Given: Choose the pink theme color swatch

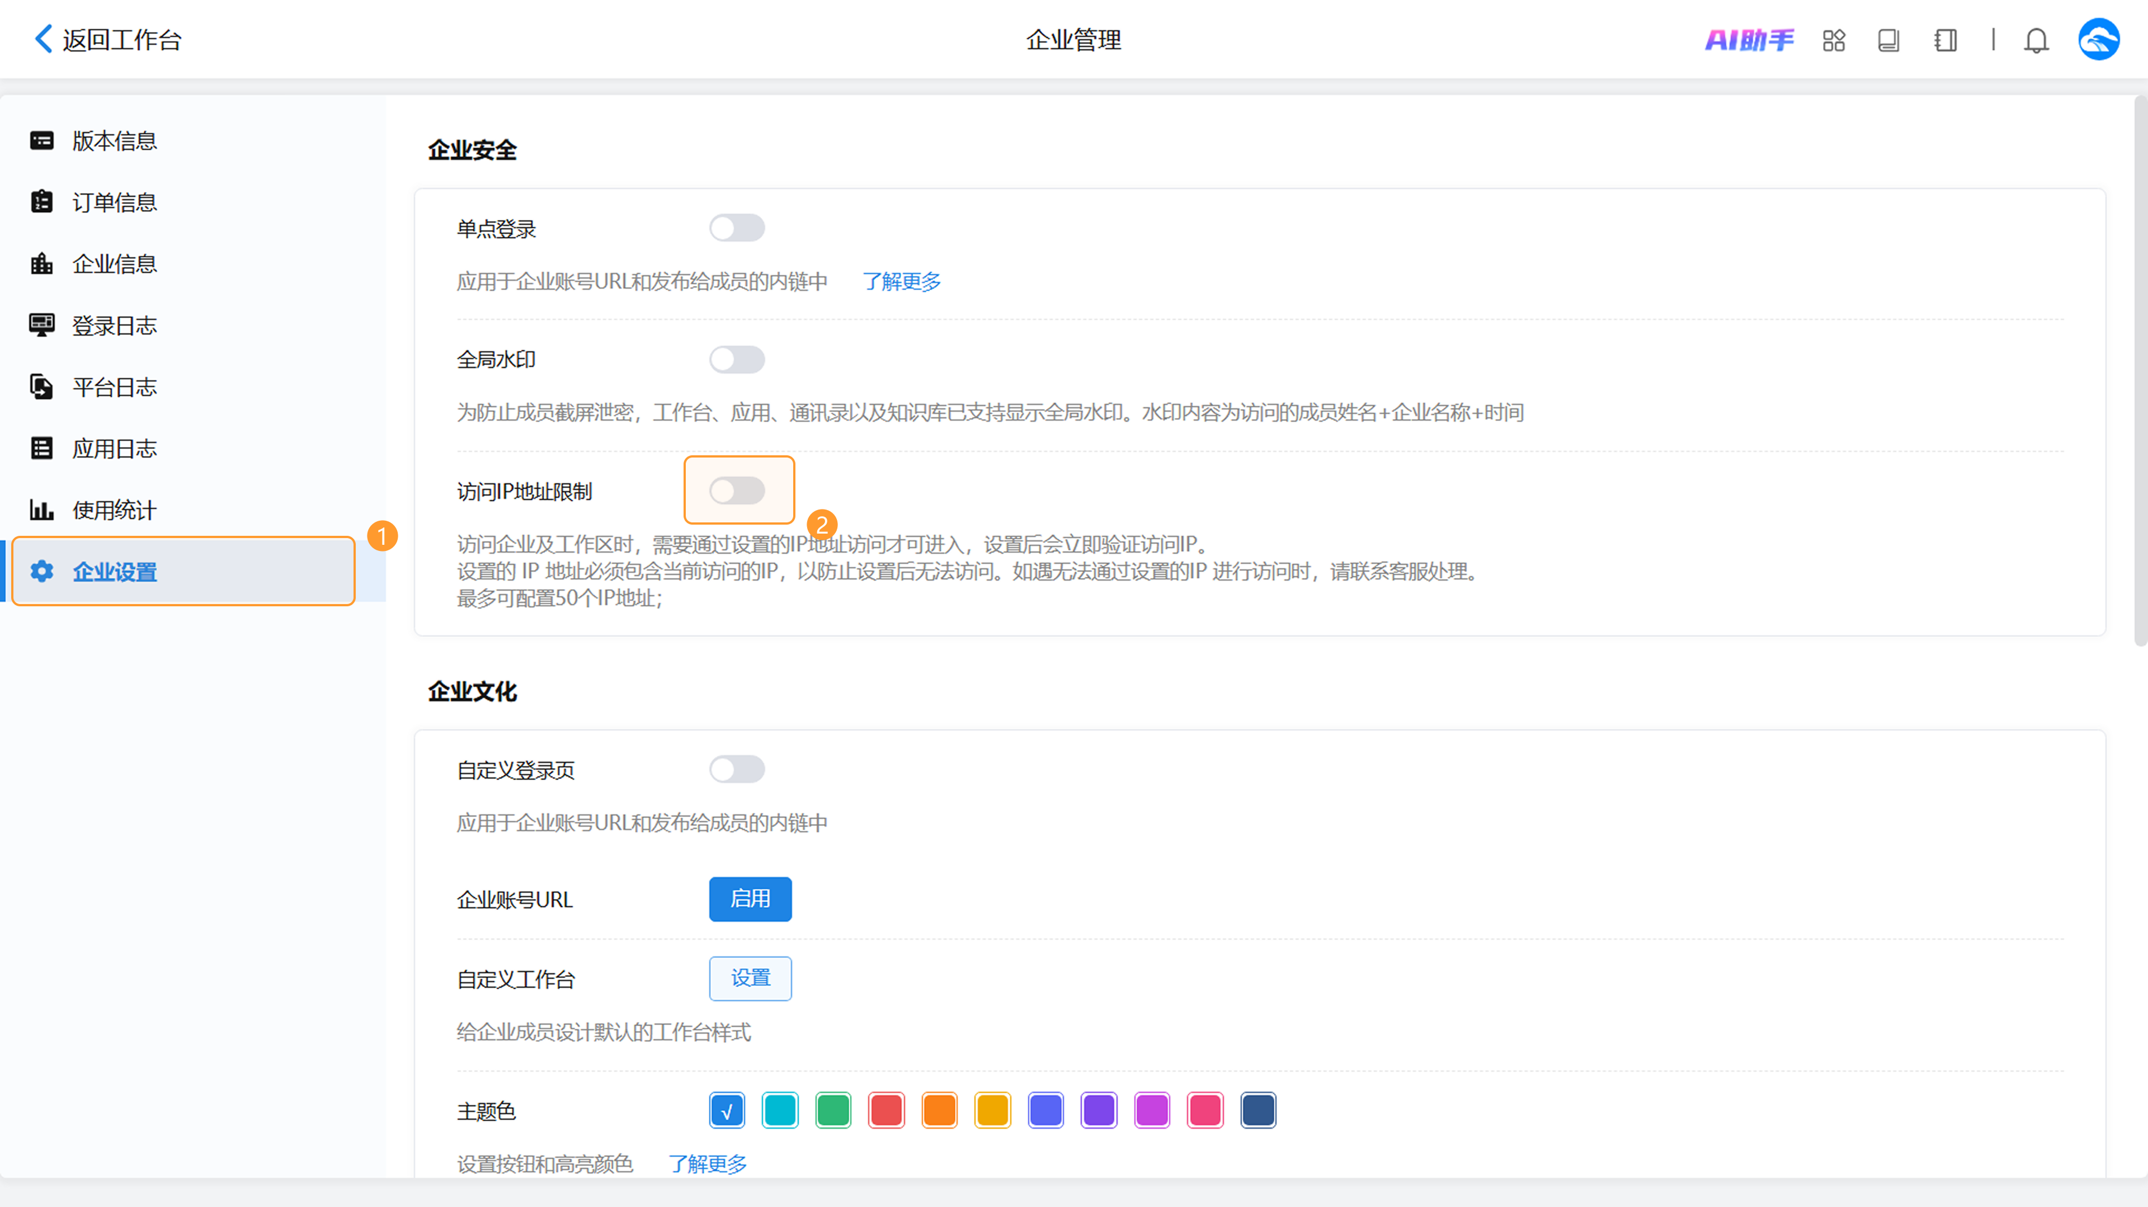Looking at the screenshot, I should point(1205,1110).
